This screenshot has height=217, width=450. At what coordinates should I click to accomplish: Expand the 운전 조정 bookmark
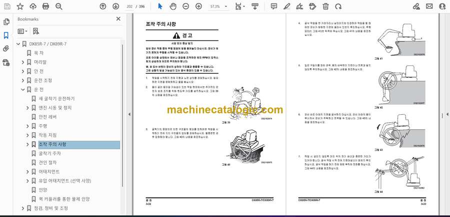tap(23, 80)
